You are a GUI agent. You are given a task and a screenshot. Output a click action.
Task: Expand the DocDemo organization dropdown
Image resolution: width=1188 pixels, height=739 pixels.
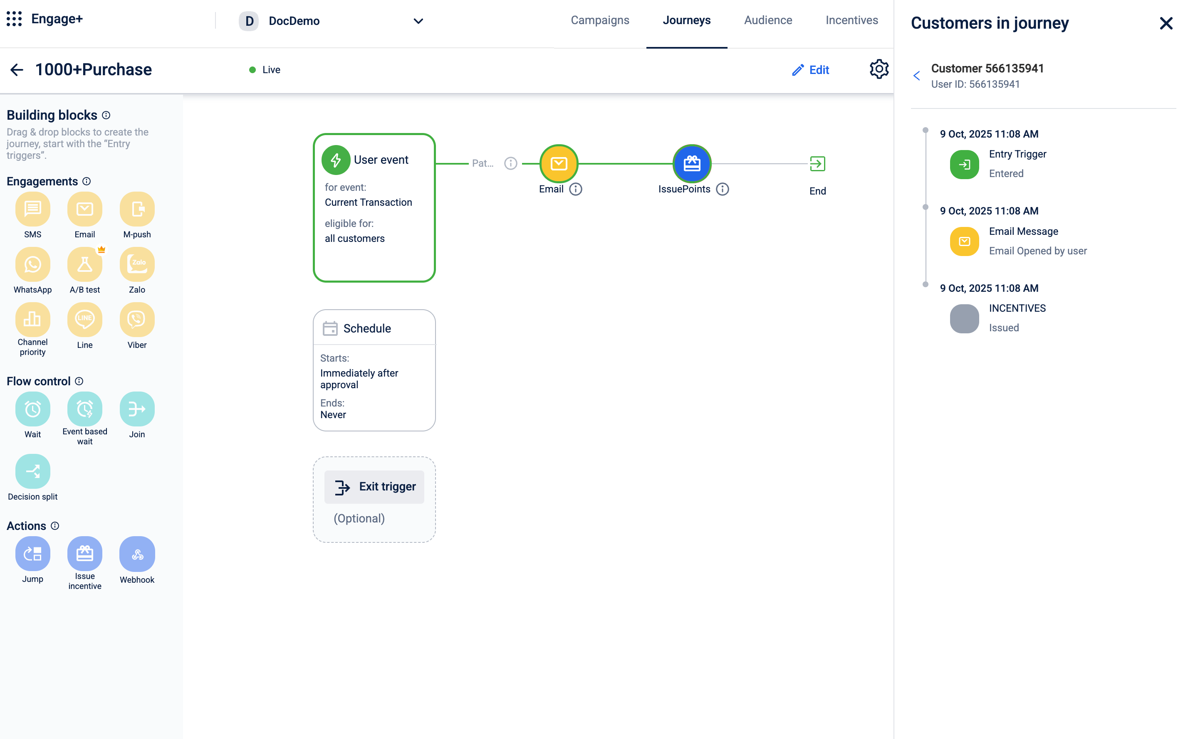click(418, 21)
